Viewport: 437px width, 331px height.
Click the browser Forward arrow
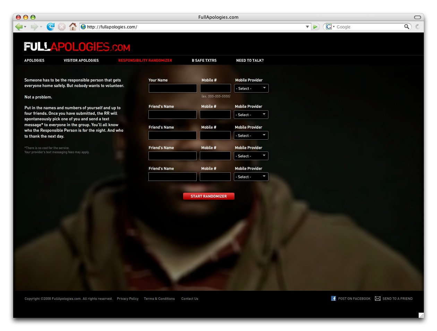34,27
